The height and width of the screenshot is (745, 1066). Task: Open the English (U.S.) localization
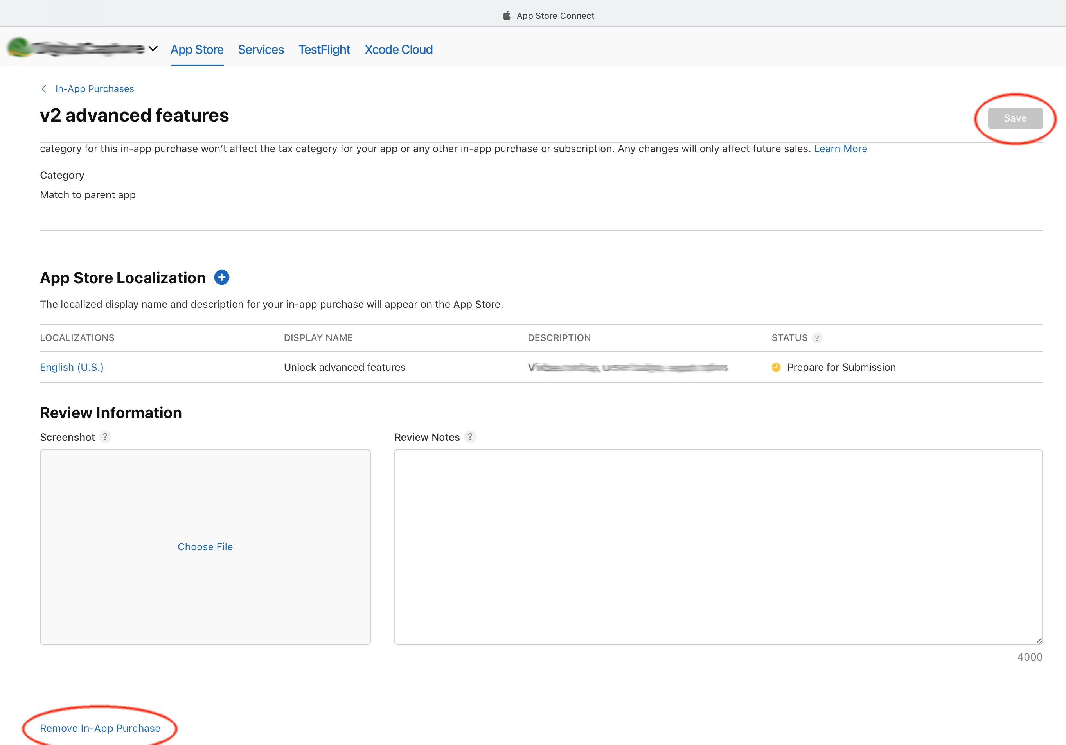(x=72, y=367)
